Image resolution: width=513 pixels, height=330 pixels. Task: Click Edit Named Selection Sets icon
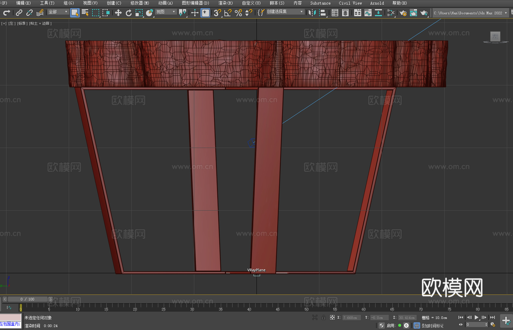(261, 13)
